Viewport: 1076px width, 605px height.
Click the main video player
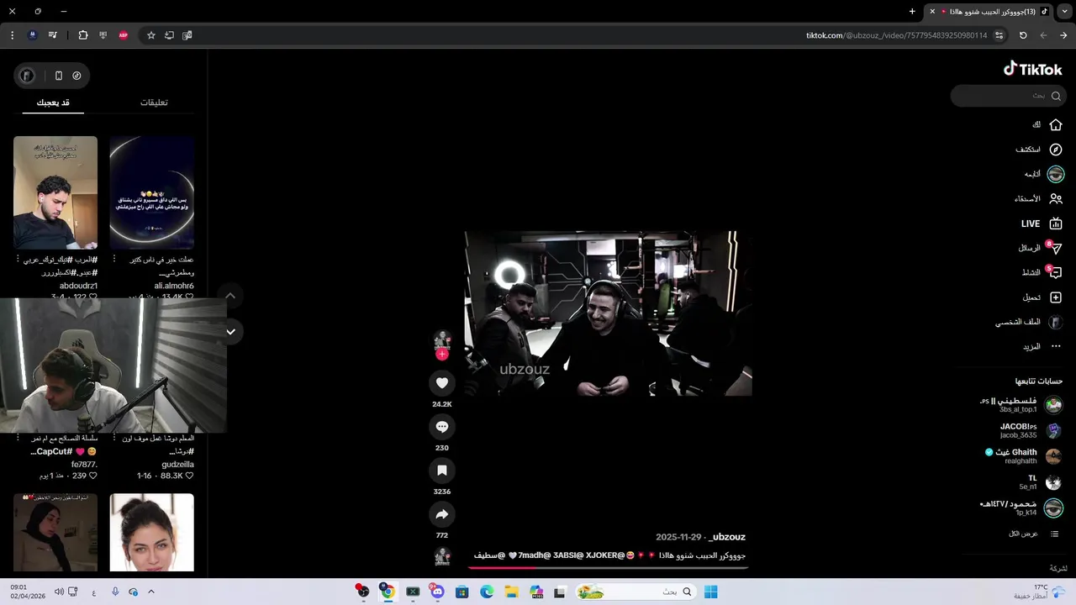tap(608, 313)
